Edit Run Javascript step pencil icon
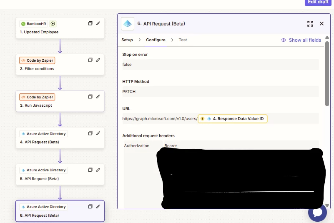 98,96
